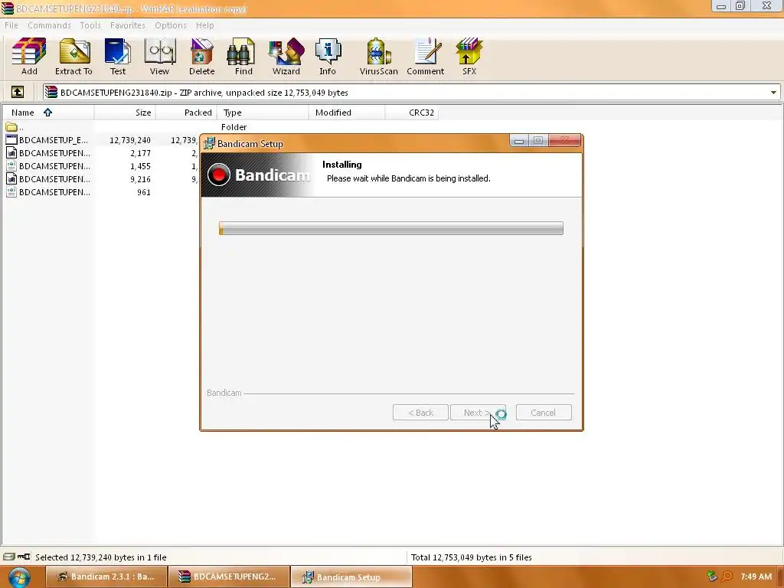Click the Add archive toolbar icon
This screenshot has width=784, height=588.
tap(29, 57)
